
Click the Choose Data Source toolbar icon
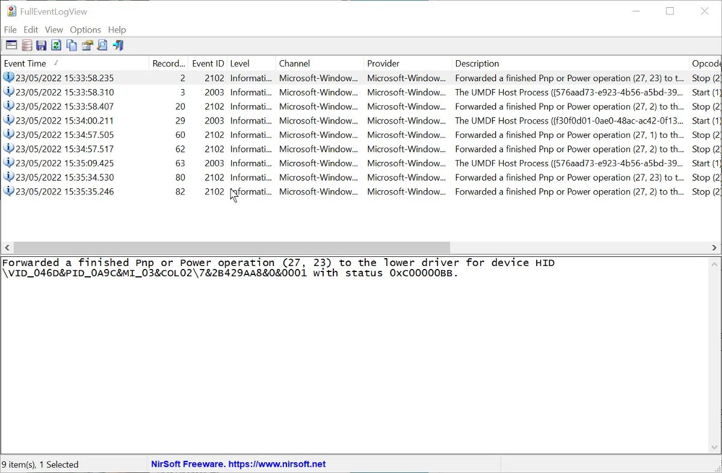pyautogui.click(x=26, y=45)
